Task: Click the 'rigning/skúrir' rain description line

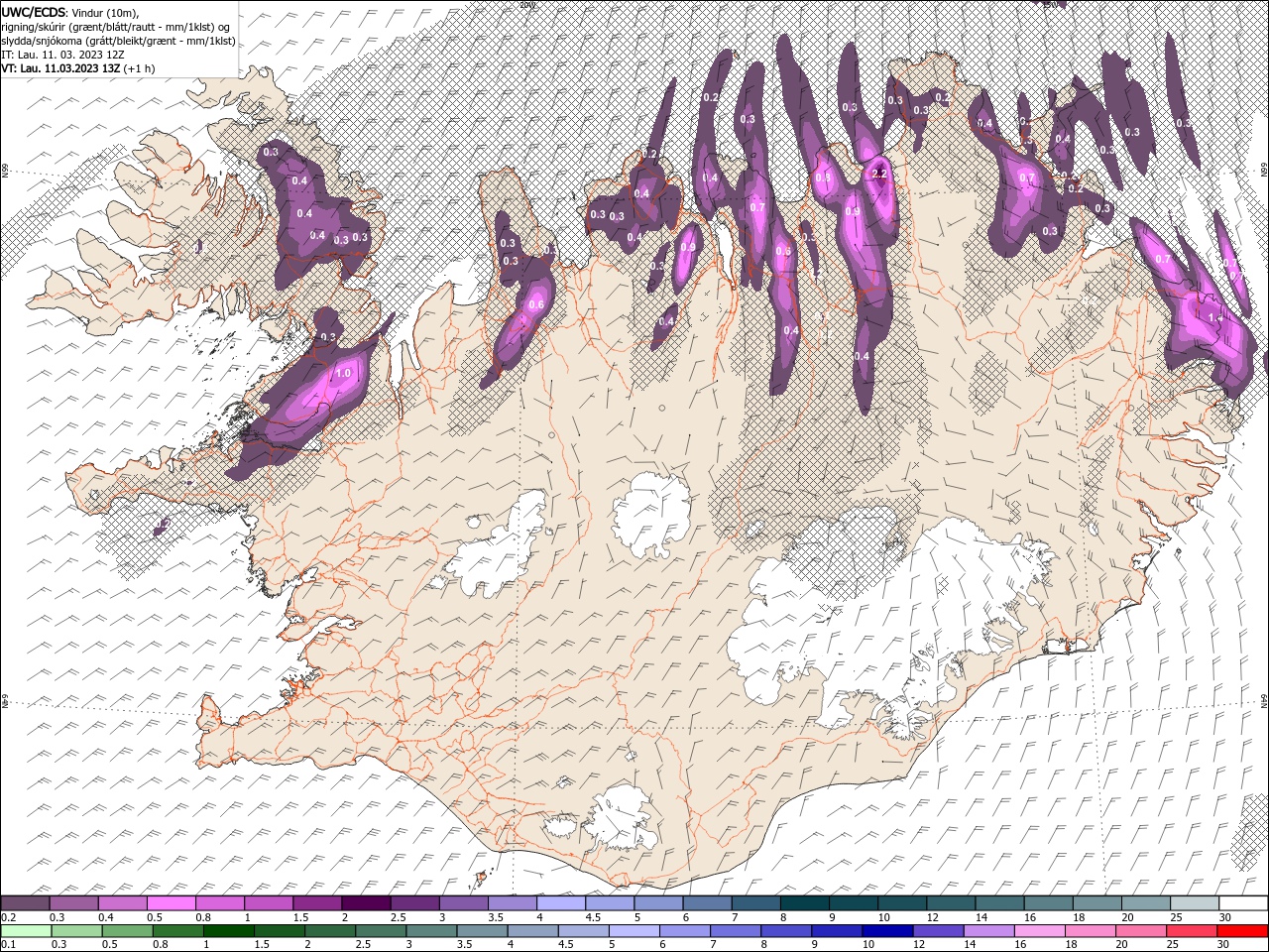Action: click(x=114, y=27)
